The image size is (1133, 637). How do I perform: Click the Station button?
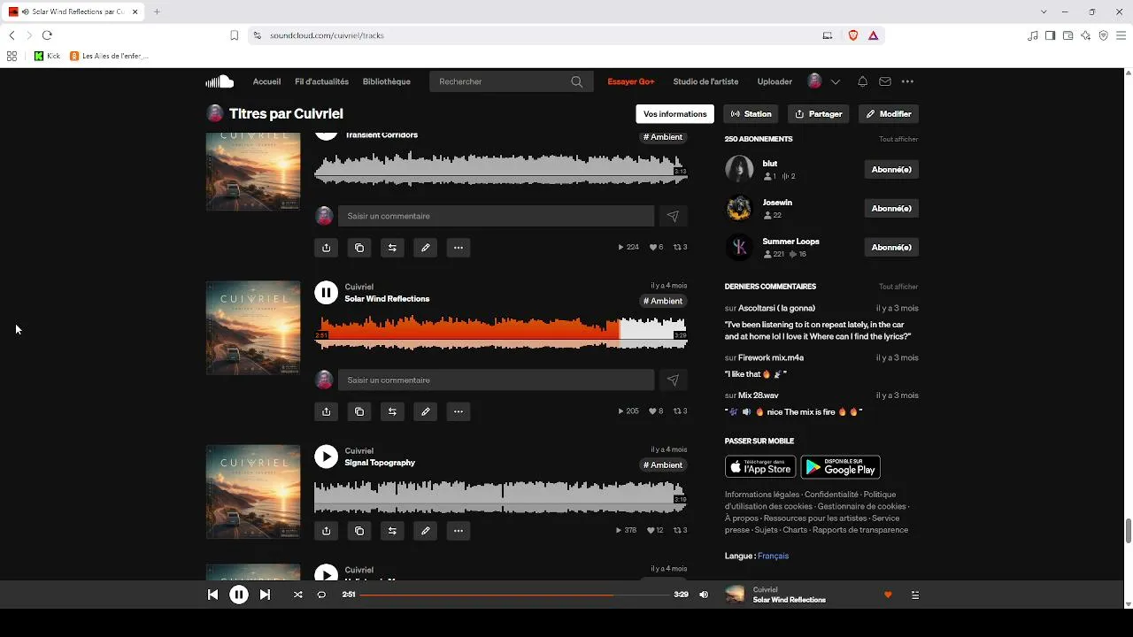coord(751,114)
